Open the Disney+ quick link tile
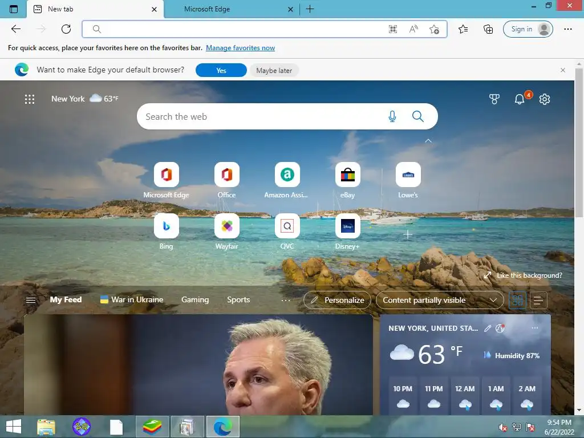 point(347,232)
